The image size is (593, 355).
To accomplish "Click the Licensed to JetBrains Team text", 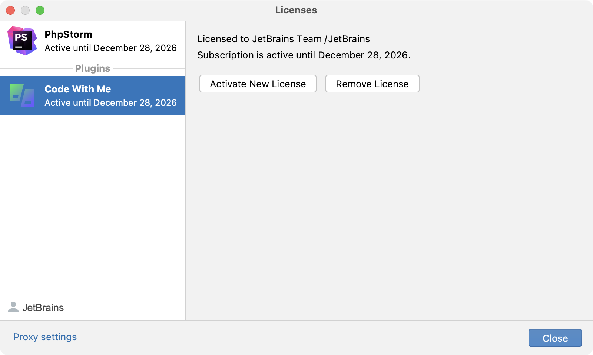I will pos(284,39).
